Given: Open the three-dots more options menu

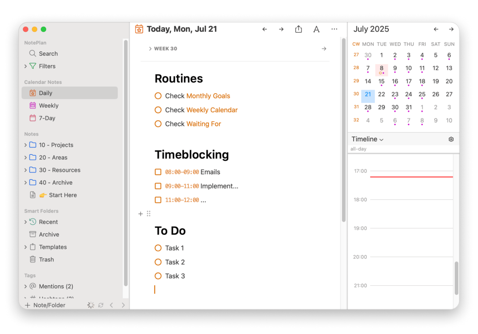Looking at the screenshot, I should (334, 29).
